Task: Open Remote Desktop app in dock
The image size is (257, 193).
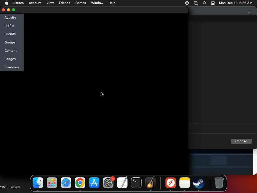Action: pos(171,183)
